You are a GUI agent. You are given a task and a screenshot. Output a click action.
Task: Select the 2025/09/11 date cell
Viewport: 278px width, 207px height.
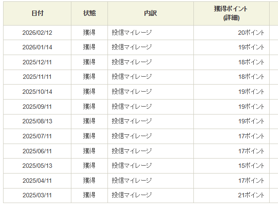(x=37, y=107)
